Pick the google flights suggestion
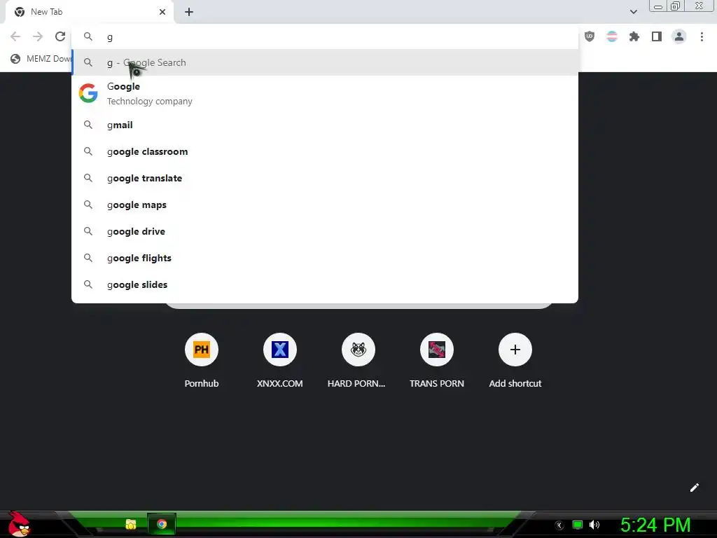This screenshot has height=538, width=717. click(325, 258)
